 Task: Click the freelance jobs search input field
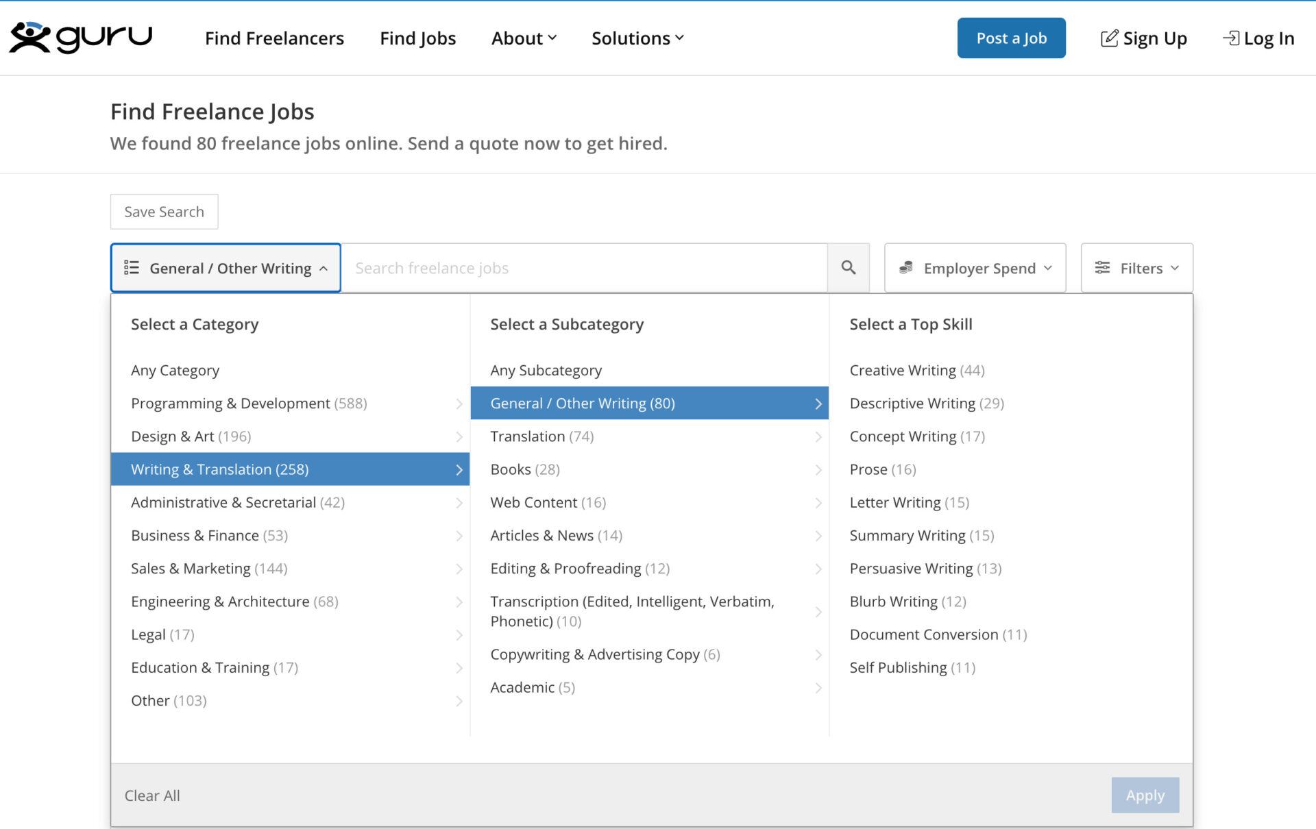pos(583,268)
